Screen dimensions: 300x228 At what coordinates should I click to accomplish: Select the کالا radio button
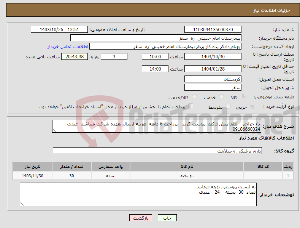click(243, 97)
